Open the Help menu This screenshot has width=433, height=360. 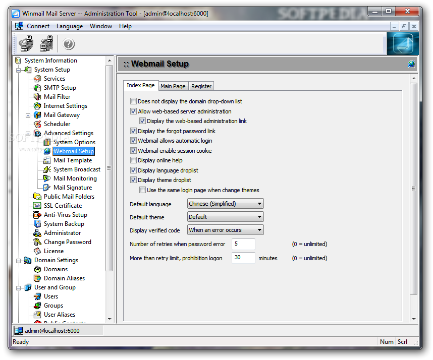(x=125, y=26)
